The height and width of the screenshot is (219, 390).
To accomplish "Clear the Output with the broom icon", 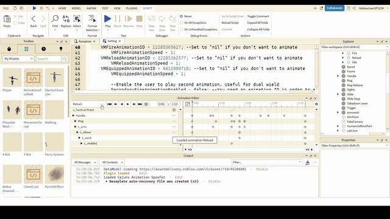I will coord(307,162).
